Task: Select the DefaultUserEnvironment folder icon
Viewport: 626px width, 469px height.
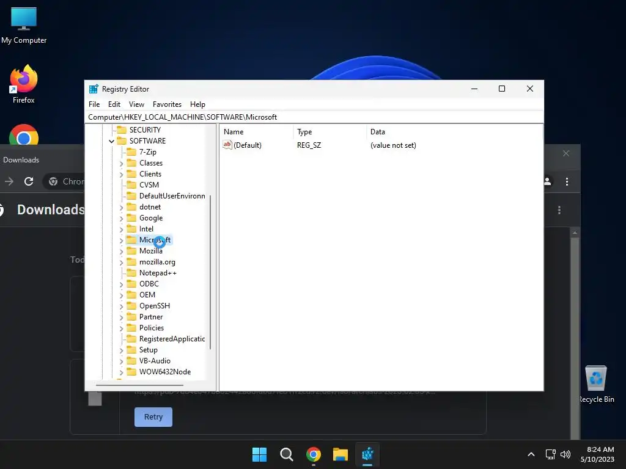Action: pyautogui.click(x=131, y=196)
